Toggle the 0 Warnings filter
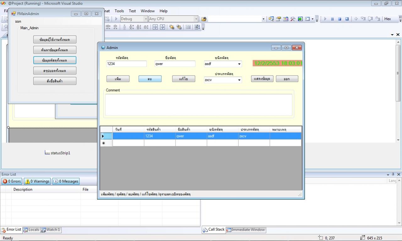Image resolution: width=402 pixels, height=241 pixels. point(37,181)
